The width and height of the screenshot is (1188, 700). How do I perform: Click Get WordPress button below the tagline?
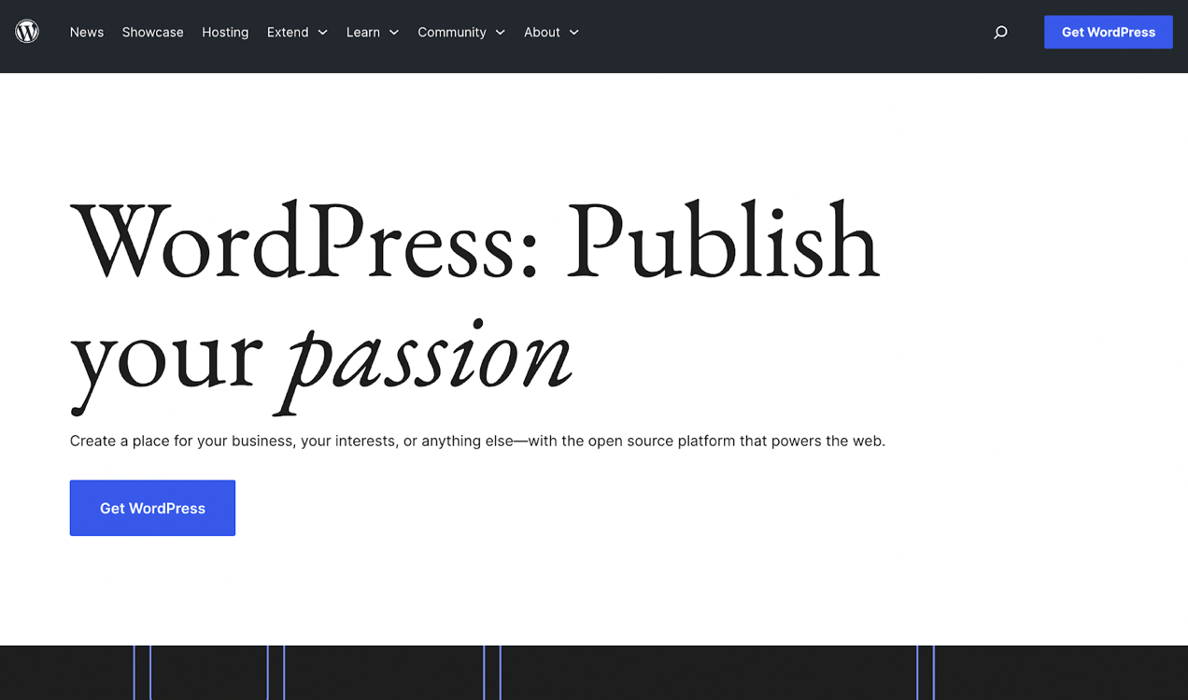pyautogui.click(x=152, y=508)
